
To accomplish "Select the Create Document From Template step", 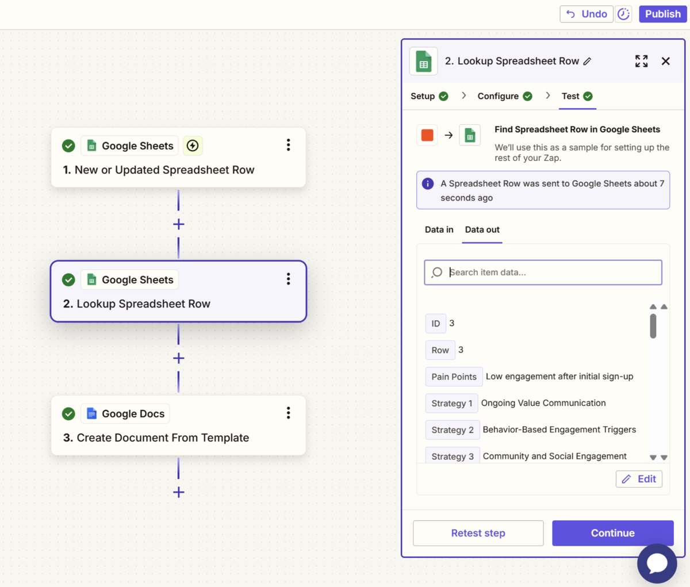I will coord(178,425).
